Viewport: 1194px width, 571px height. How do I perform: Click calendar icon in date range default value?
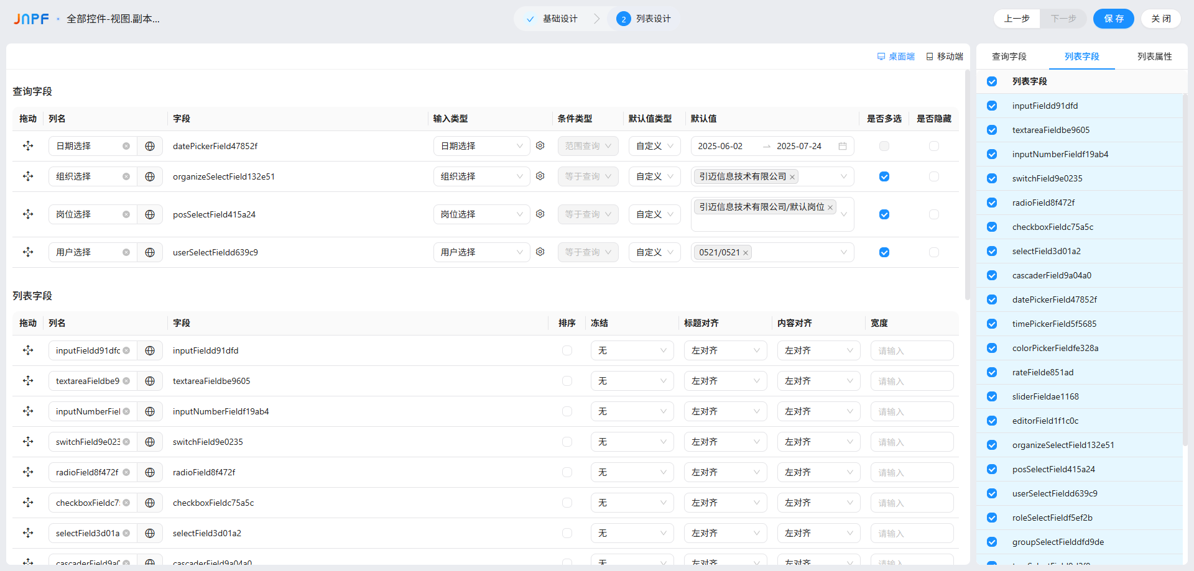[843, 146]
